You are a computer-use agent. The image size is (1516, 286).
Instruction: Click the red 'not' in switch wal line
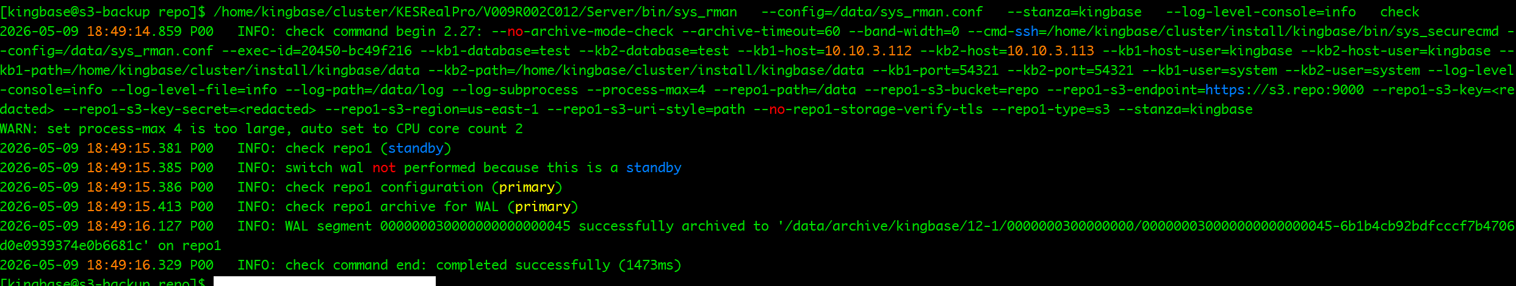coord(384,168)
